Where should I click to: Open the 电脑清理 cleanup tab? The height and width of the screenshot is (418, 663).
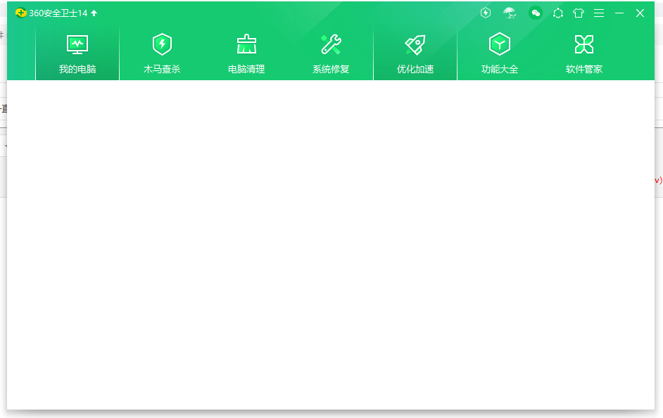pyautogui.click(x=246, y=53)
